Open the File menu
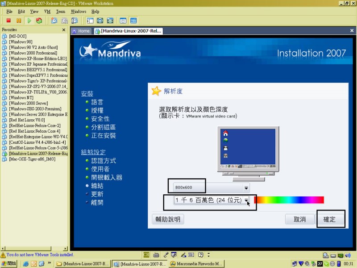 pyautogui.click(x=9, y=12)
